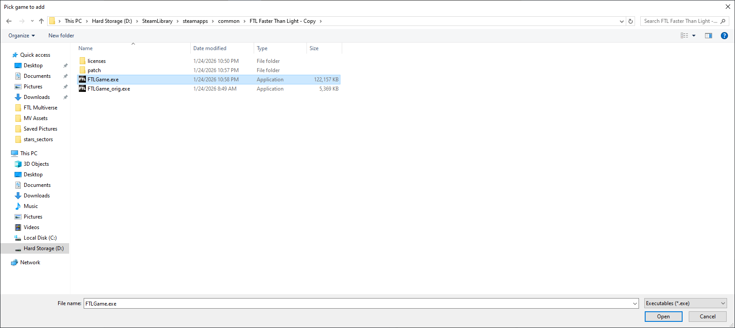This screenshot has height=328, width=735.
Task: Click FTL Faster Than Light - Copy path segment
Action: click(283, 21)
